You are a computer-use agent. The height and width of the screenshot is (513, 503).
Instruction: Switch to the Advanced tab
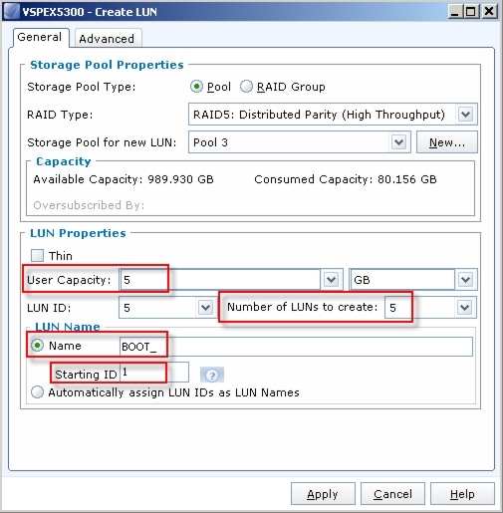tap(108, 39)
